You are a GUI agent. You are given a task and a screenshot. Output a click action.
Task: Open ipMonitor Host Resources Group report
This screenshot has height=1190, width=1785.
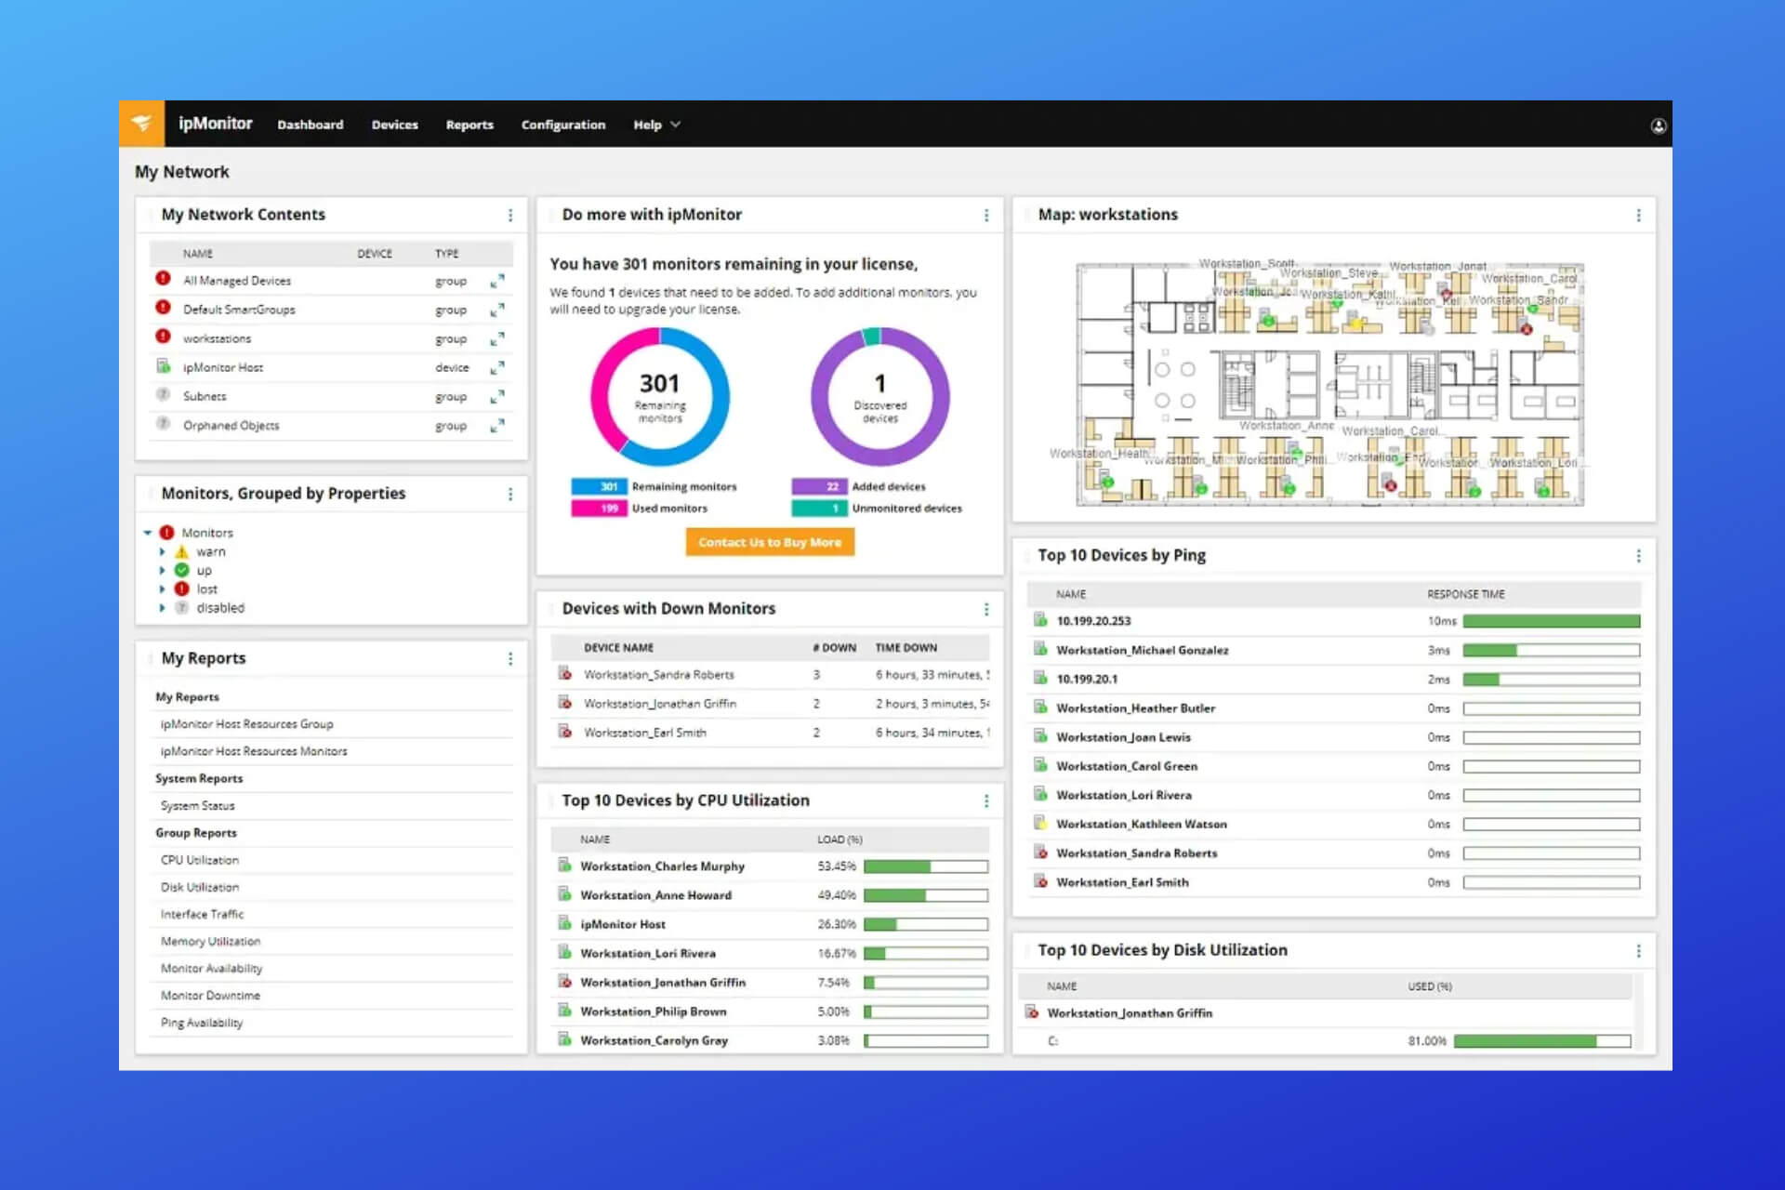pyautogui.click(x=247, y=723)
